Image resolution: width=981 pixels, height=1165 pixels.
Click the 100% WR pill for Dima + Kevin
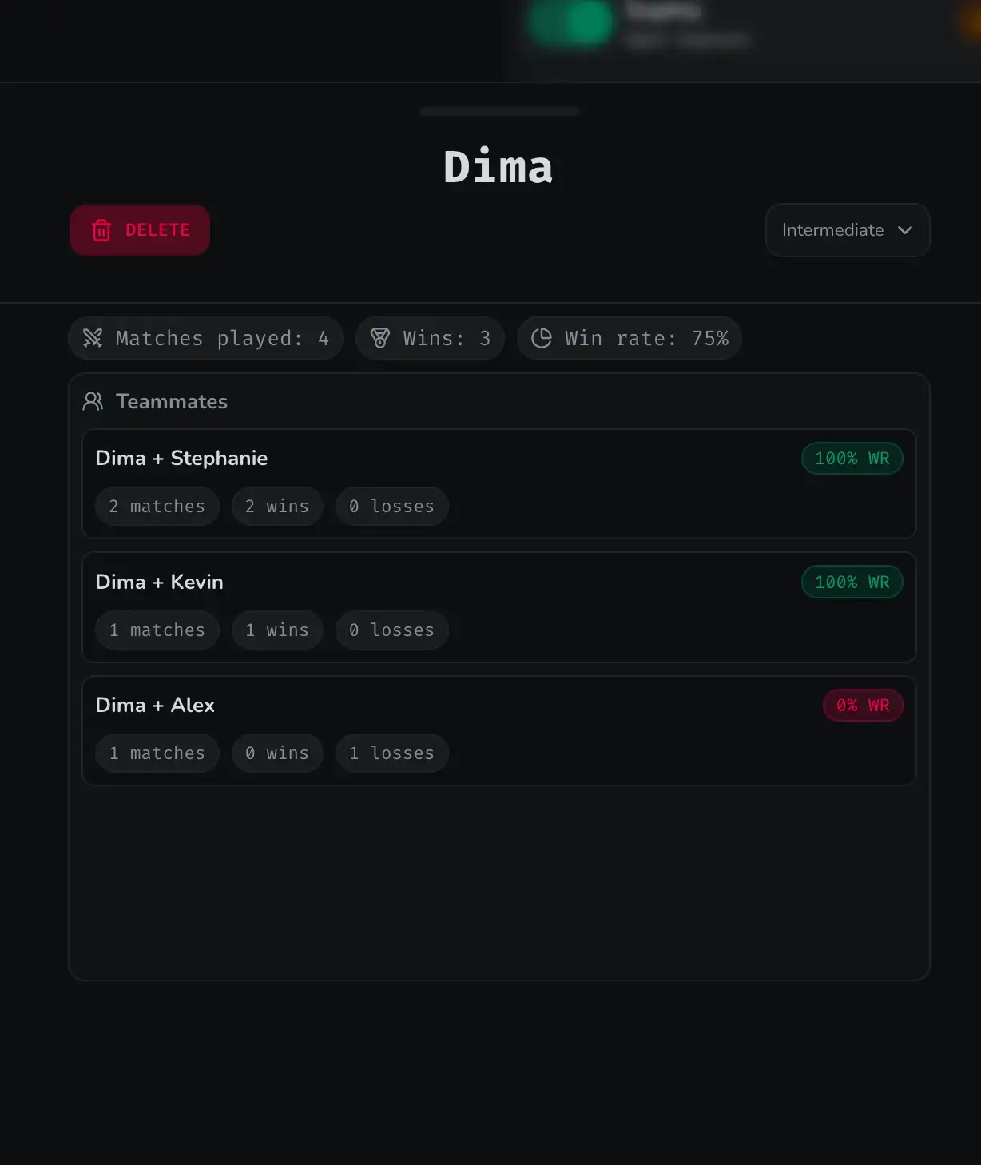pyautogui.click(x=852, y=582)
